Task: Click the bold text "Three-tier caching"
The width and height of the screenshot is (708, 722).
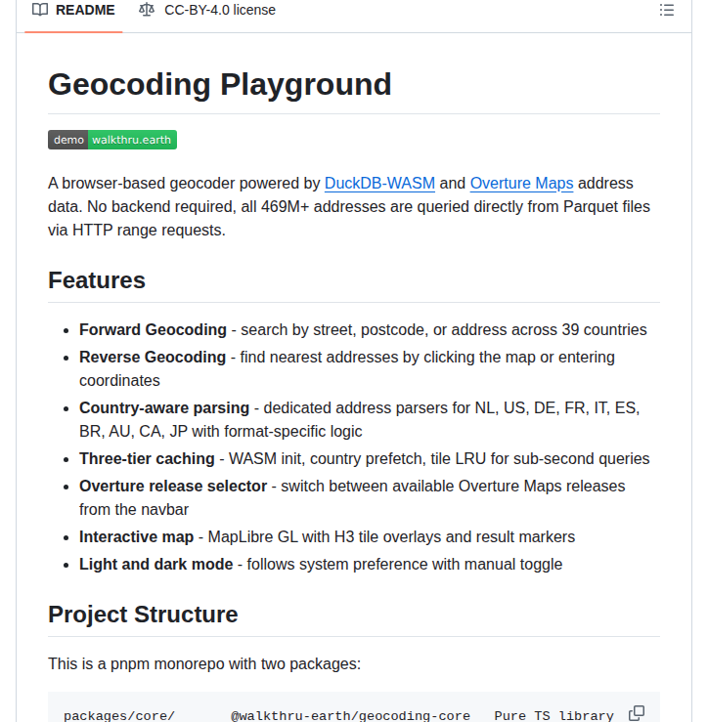Action: [147, 459]
